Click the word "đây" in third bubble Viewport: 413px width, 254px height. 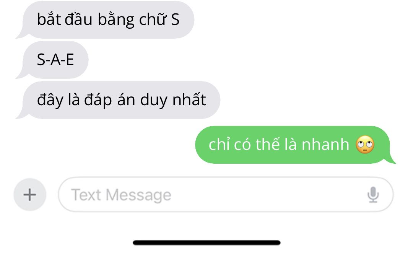(x=50, y=100)
